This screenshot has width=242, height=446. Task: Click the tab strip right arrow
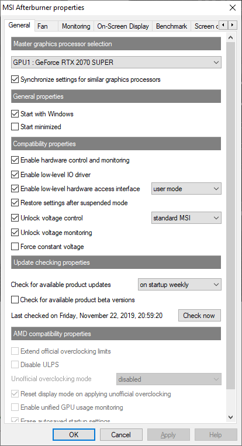point(232,25)
